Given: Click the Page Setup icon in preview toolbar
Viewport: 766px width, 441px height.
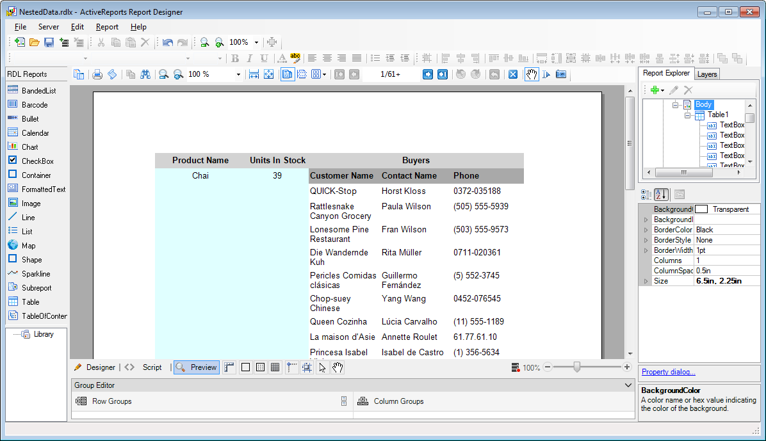Looking at the screenshot, I should 112,74.
